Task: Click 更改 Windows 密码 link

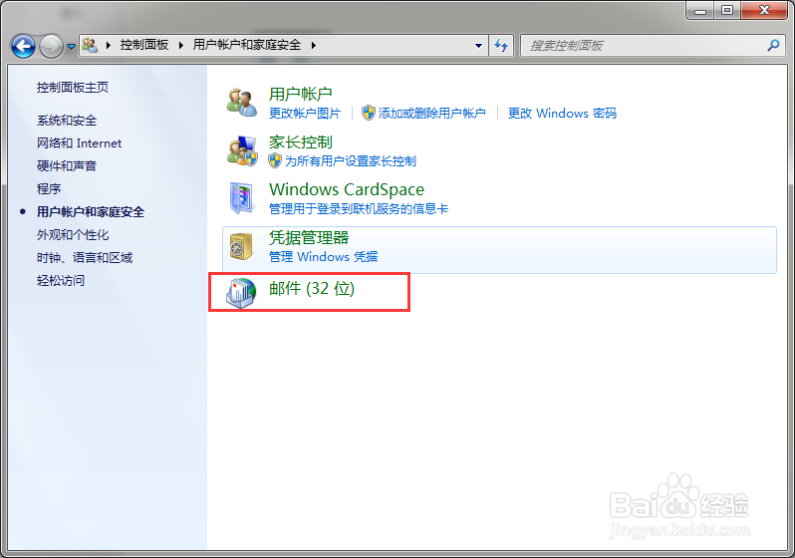Action: point(562,114)
